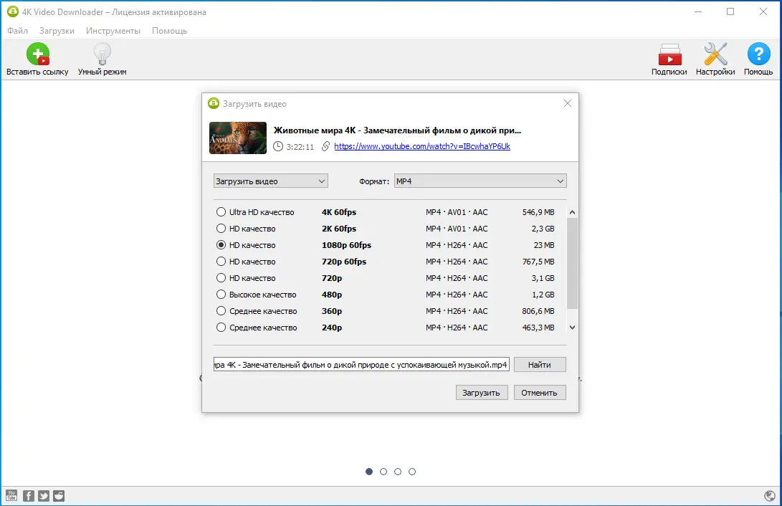Click the quality list scrollbar up arrow
The width and height of the screenshot is (782, 506).
(x=572, y=212)
